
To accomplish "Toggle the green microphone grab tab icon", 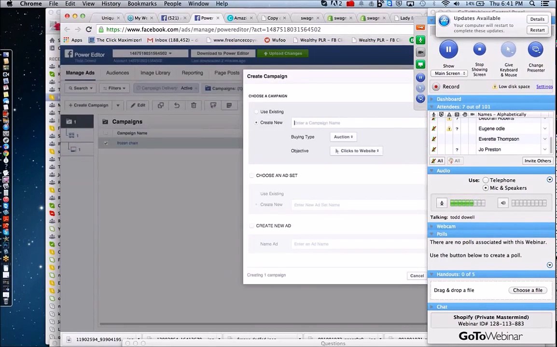I will 420,40.
